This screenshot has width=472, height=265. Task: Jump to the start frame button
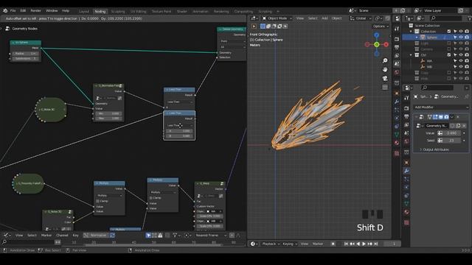(346, 244)
